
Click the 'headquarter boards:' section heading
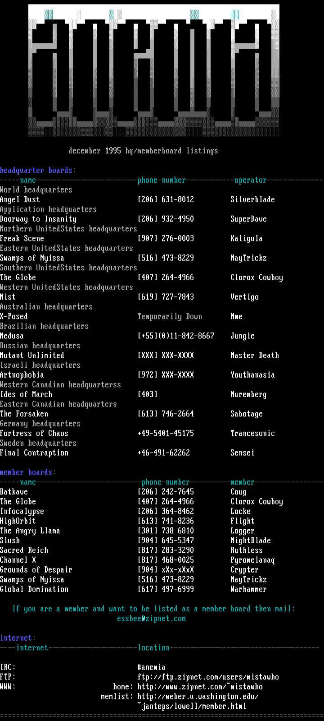coord(38,171)
